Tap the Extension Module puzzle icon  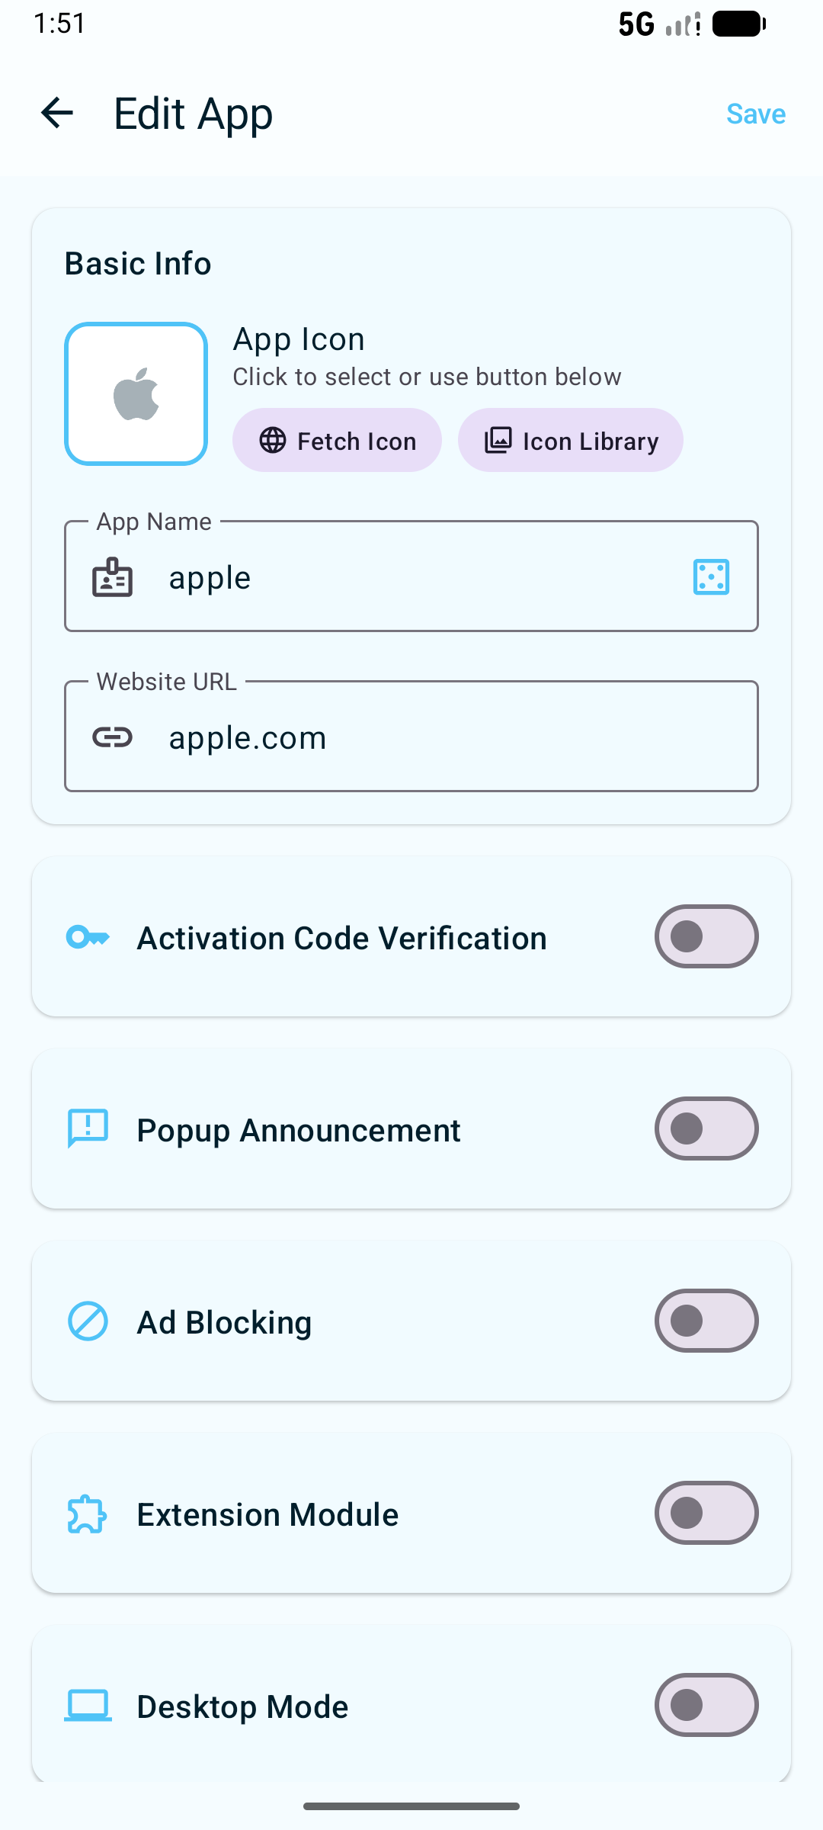(x=88, y=1514)
